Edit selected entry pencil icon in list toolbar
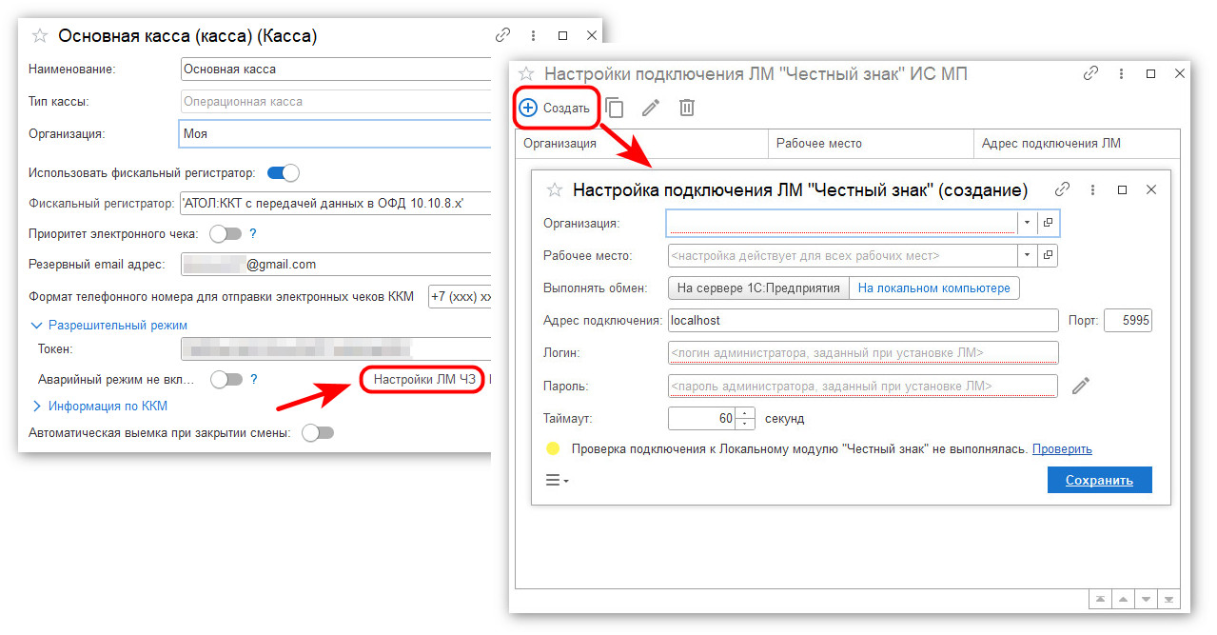This screenshot has height=635, width=1217. (651, 108)
